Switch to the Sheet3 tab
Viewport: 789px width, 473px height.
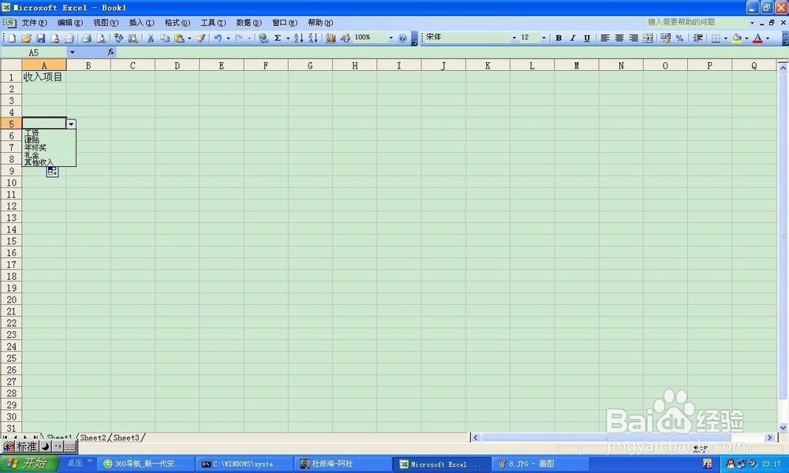[x=126, y=438]
